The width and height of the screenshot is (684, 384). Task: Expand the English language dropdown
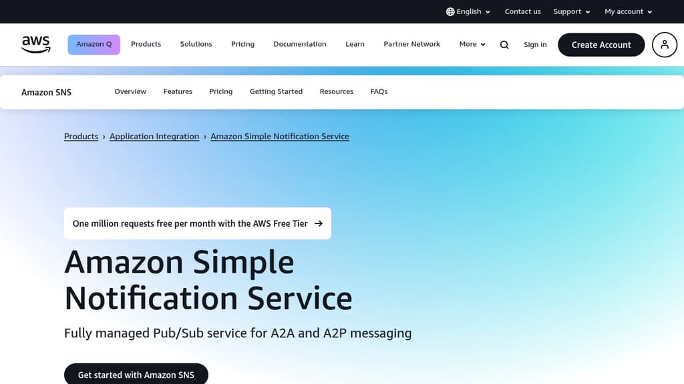[x=468, y=12]
